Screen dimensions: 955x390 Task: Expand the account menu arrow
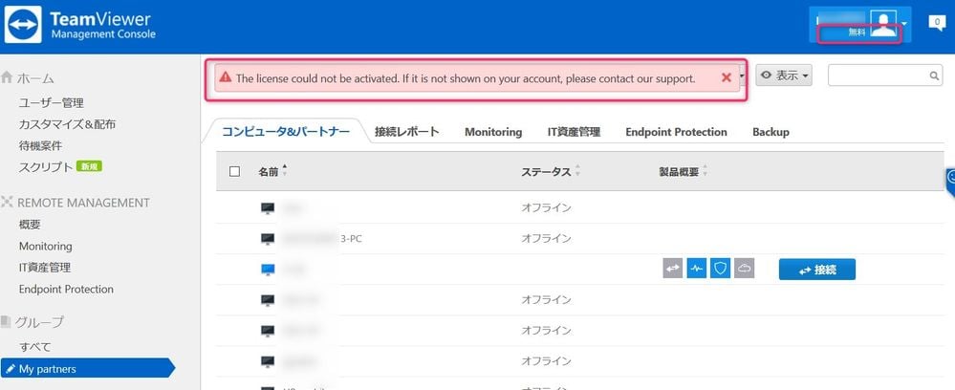(904, 24)
